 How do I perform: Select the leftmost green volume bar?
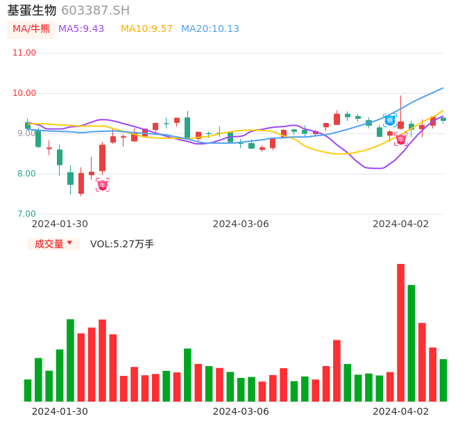pos(28,390)
